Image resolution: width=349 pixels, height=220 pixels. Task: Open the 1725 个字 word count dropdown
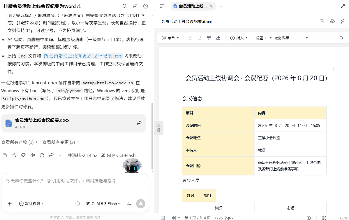click(224, 218)
